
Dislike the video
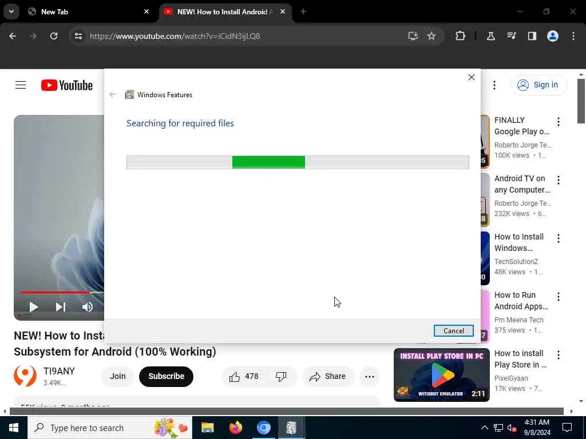click(281, 376)
